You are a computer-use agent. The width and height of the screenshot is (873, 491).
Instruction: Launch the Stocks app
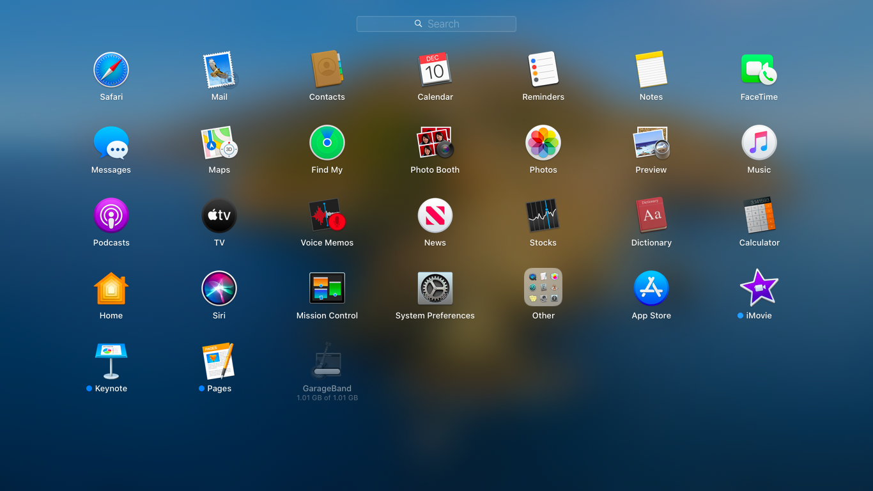point(543,215)
